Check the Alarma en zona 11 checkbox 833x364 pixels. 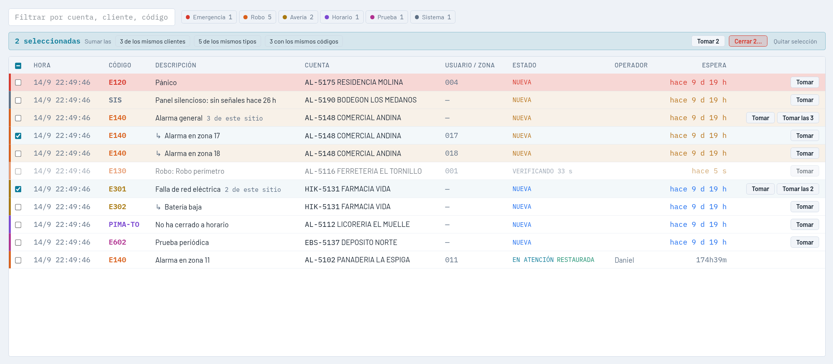(x=18, y=260)
